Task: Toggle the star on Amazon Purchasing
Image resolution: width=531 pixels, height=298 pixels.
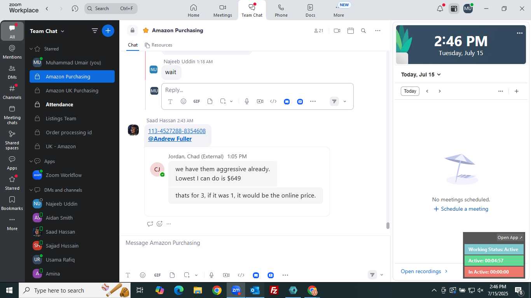Action: click(x=146, y=30)
